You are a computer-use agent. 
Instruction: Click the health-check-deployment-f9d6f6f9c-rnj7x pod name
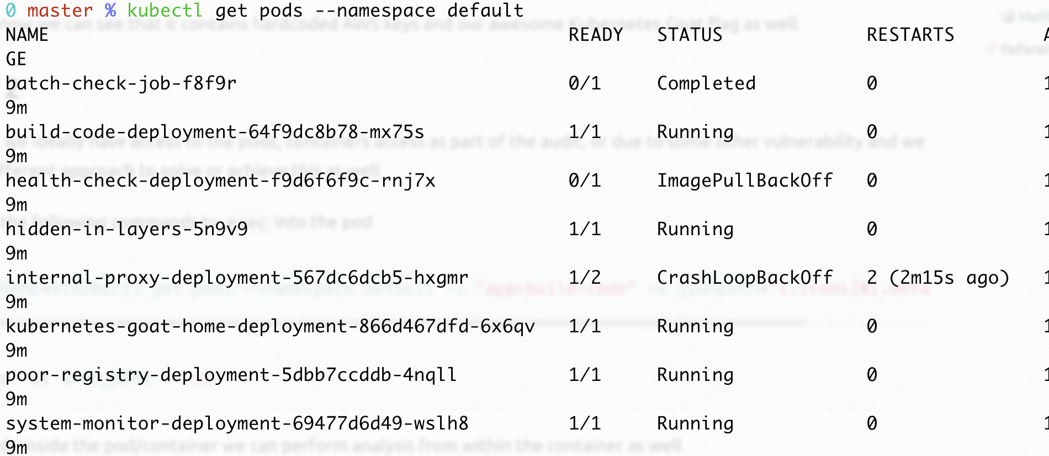tap(220, 181)
